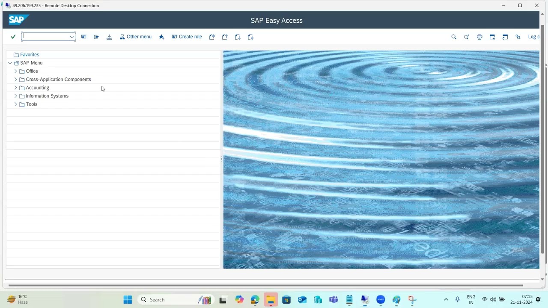
Task: Click the download arrow toolbar icon
Action: (x=109, y=37)
